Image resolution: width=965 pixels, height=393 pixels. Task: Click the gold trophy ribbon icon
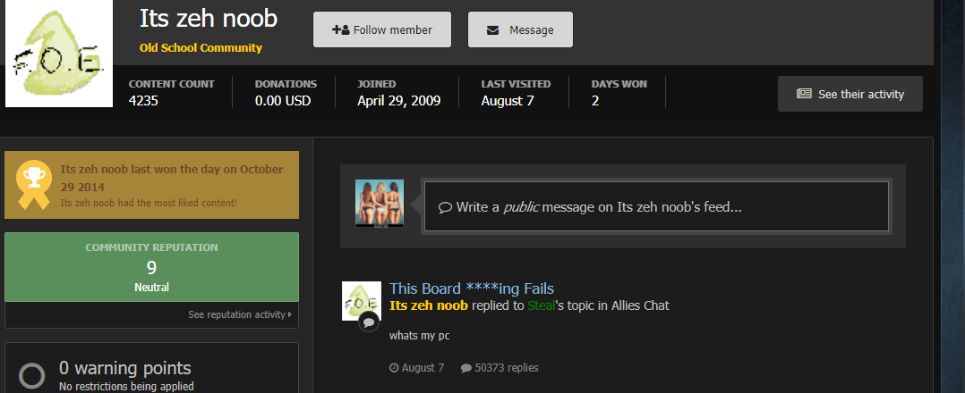pyautogui.click(x=32, y=185)
